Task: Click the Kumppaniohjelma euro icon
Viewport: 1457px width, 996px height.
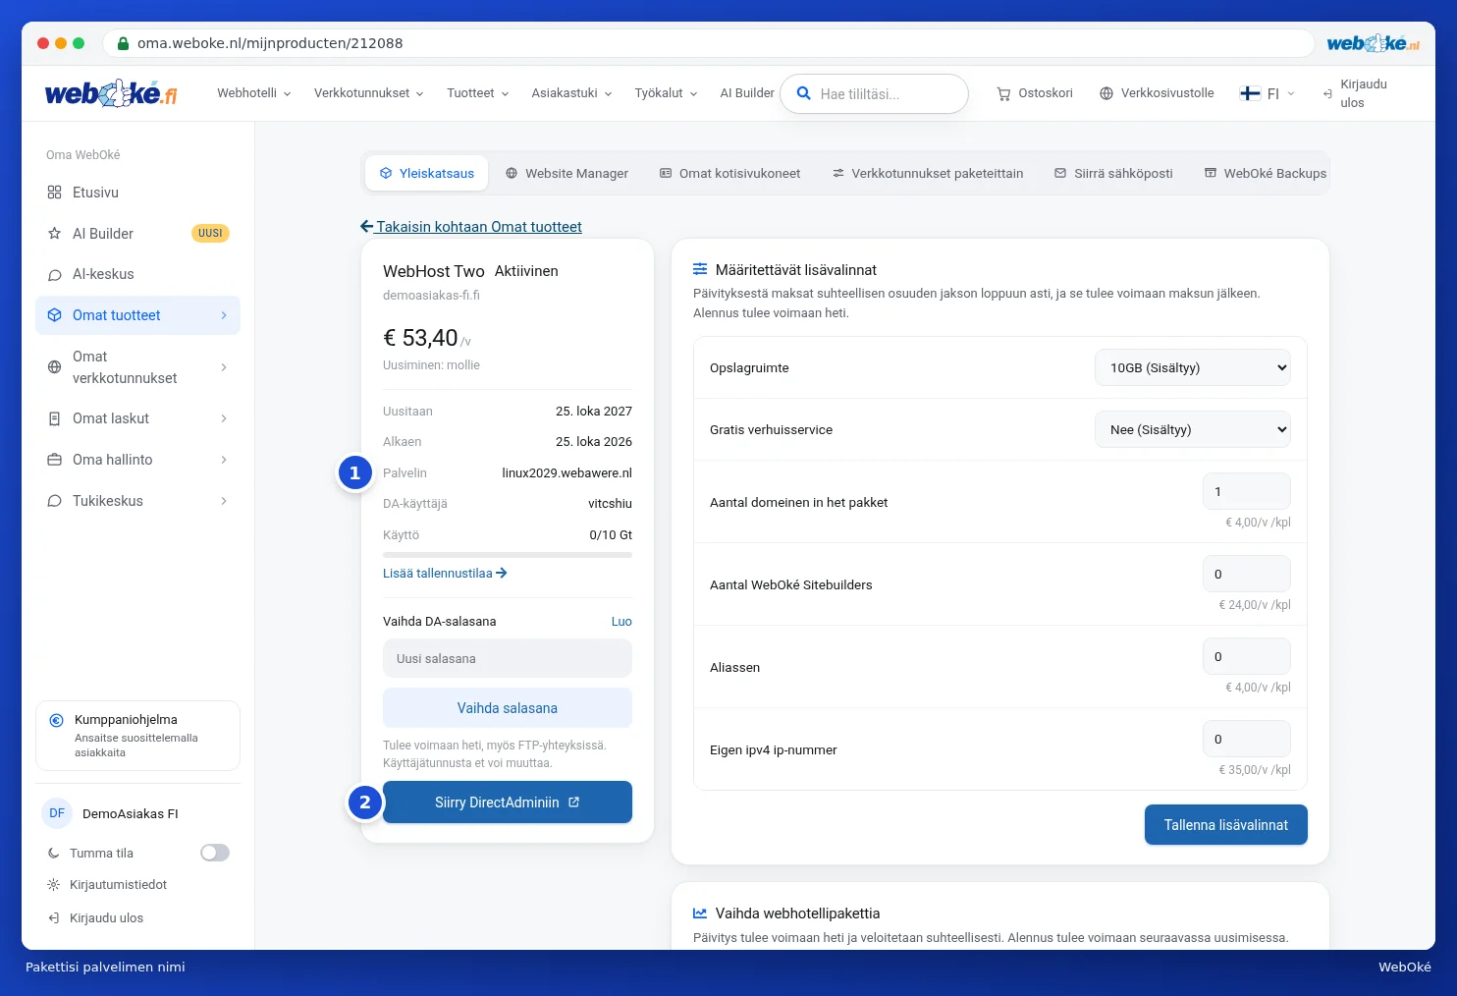Action: tap(56, 720)
